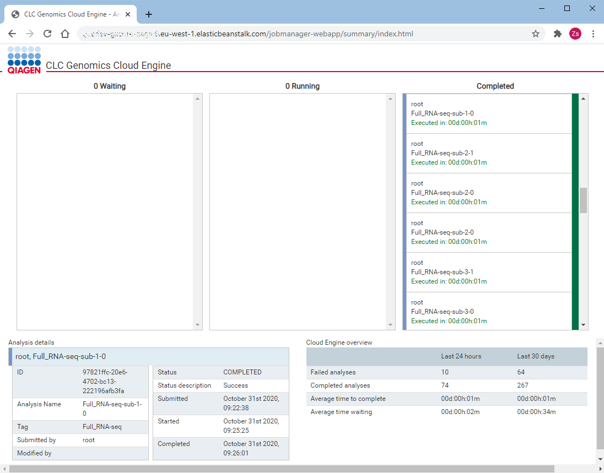Click the QIAGEN logo
This screenshot has width=604, height=473.
tap(24, 60)
